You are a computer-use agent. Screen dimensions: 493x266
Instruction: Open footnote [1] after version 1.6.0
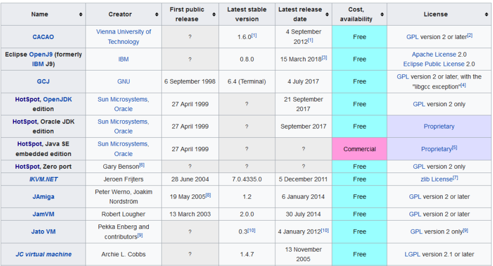[x=254, y=35]
